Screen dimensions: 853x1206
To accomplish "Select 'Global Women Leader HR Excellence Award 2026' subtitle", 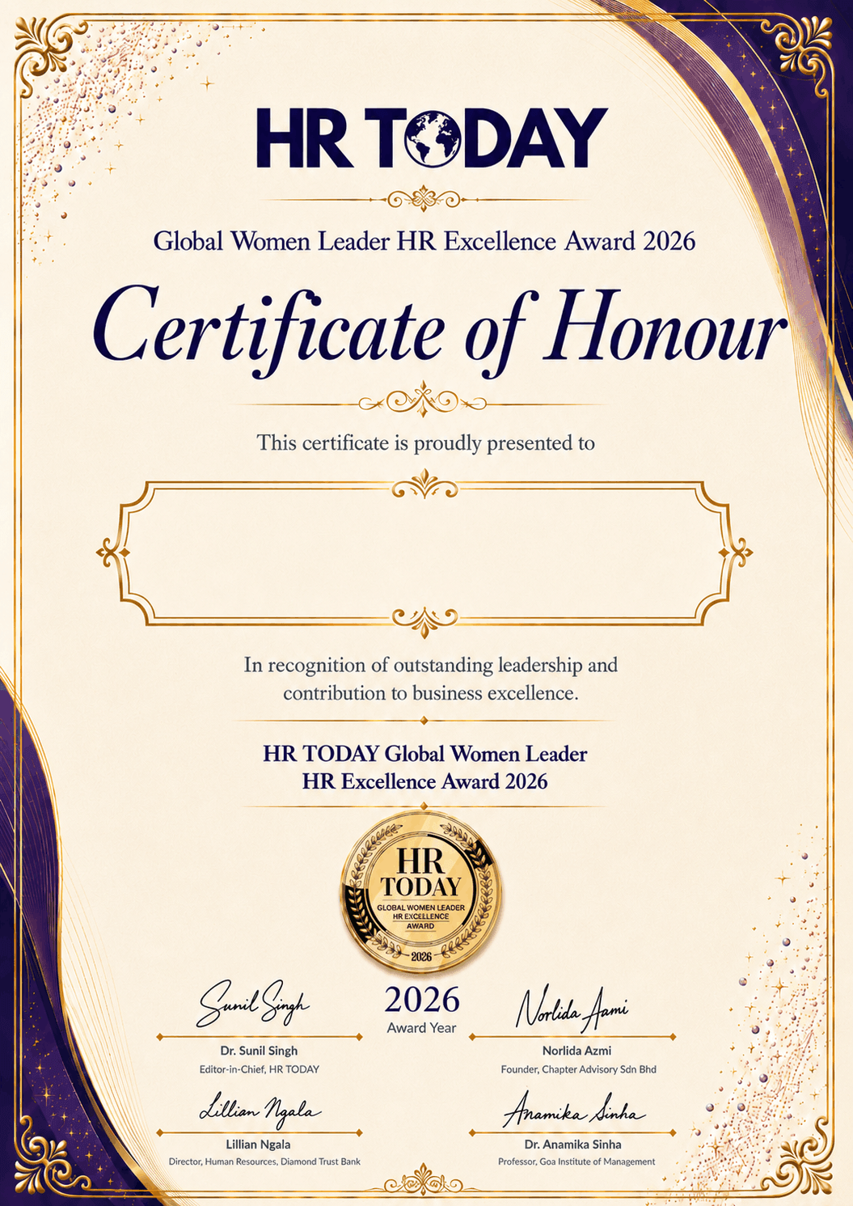I will click(x=424, y=241).
